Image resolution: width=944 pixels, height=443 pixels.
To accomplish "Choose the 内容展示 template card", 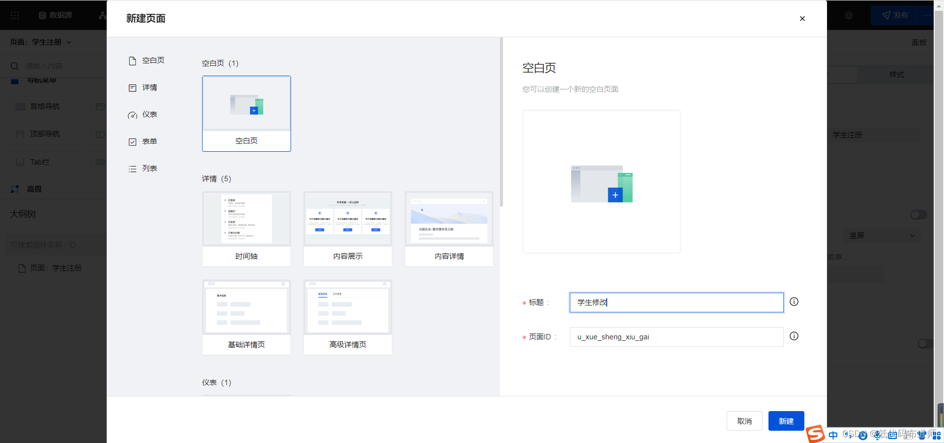I will coord(348,229).
